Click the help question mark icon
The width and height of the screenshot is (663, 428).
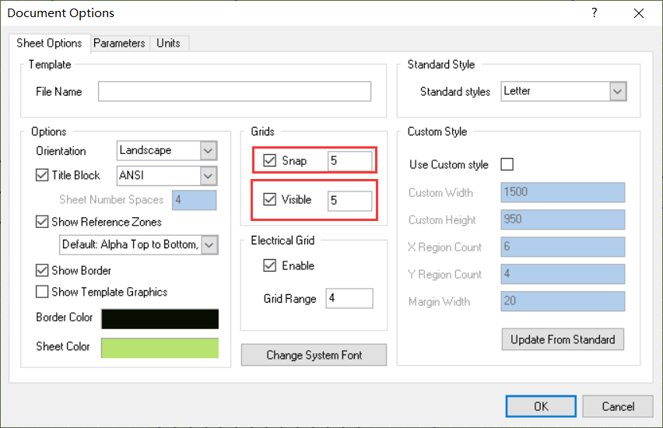coord(595,12)
